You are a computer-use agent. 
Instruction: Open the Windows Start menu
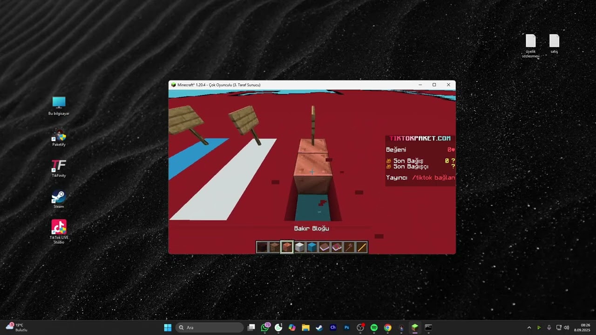pyautogui.click(x=168, y=328)
